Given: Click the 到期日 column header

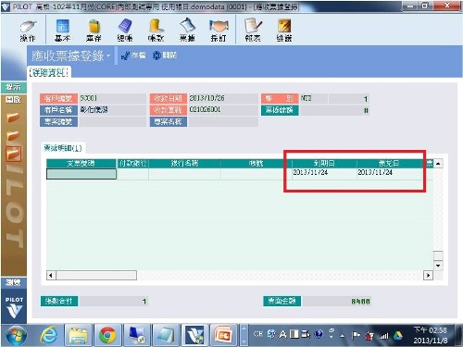Looking at the screenshot, I should [x=324, y=164].
